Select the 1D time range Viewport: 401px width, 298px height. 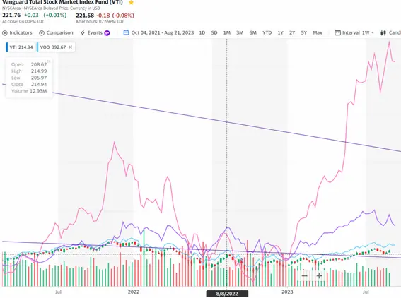(202, 32)
